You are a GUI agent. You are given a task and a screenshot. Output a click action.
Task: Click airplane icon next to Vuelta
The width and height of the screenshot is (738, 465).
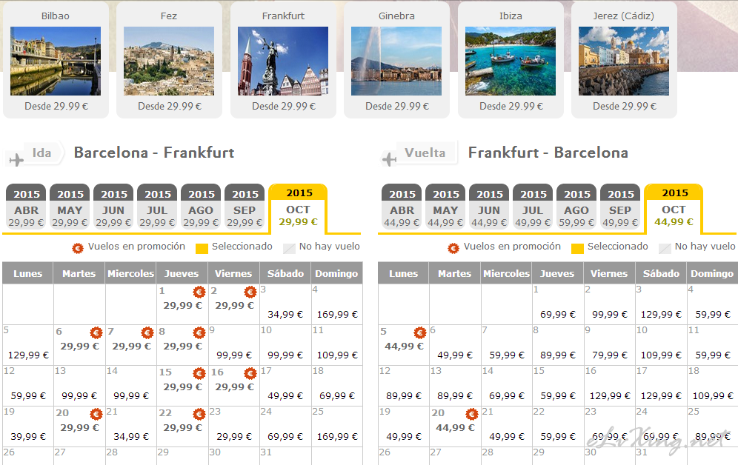pyautogui.click(x=389, y=159)
